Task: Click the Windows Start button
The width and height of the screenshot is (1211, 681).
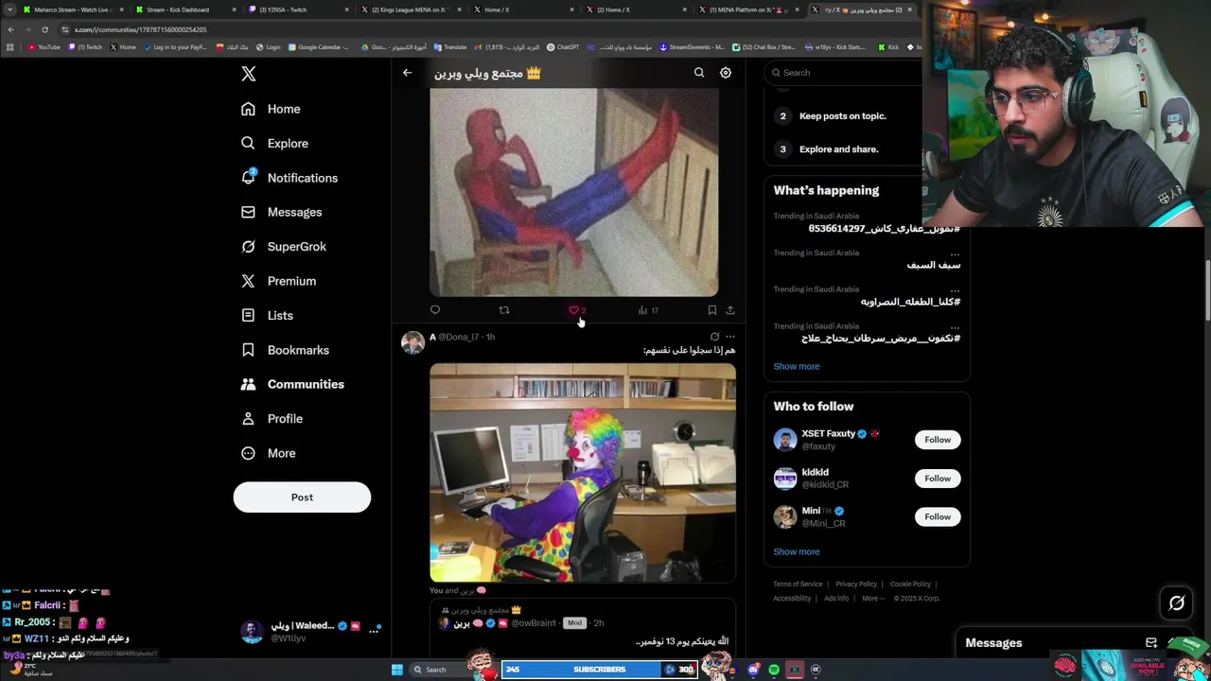Action: tap(397, 670)
